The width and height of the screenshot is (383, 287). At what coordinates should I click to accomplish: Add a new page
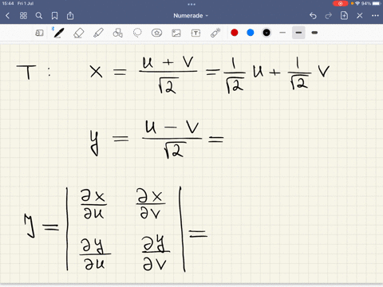[344, 16]
